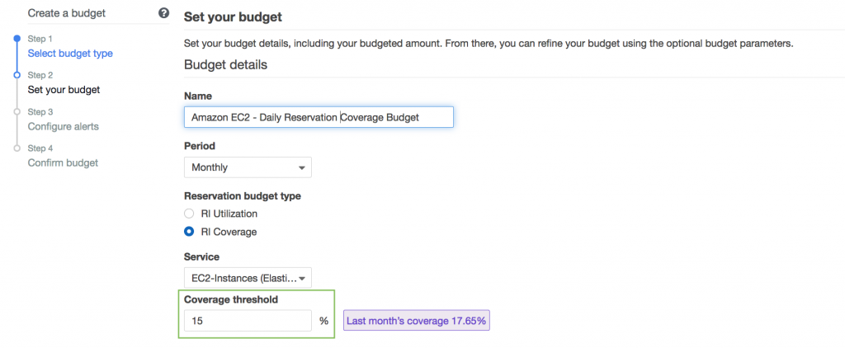Select the RI Utilization radio button

tap(189, 214)
